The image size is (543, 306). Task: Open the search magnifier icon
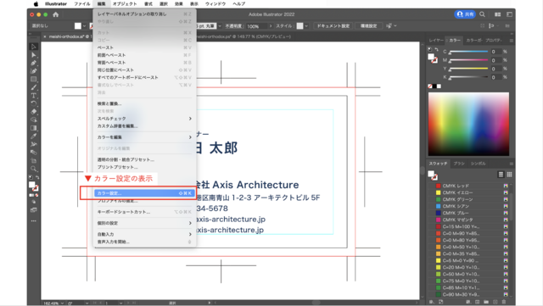coord(483,14)
